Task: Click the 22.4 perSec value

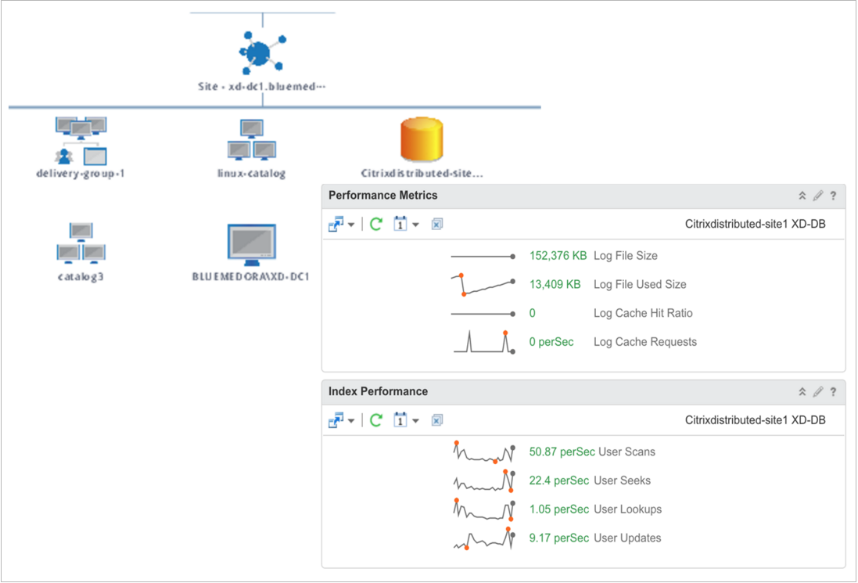Action: pos(559,480)
